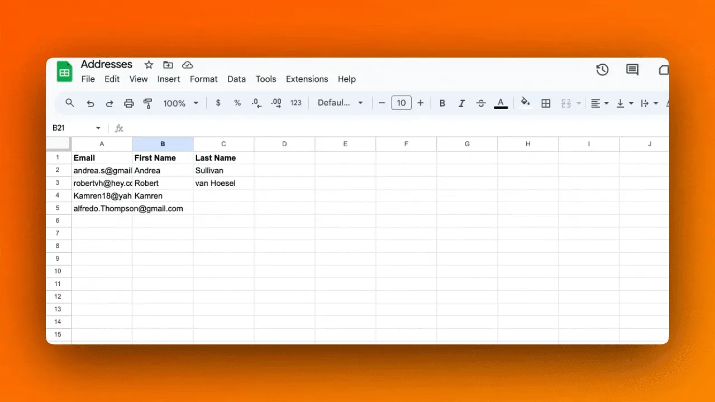Viewport: 715px width, 402px height.
Task: Expand the 100% zoom dropdown
Action: (180, 103)
